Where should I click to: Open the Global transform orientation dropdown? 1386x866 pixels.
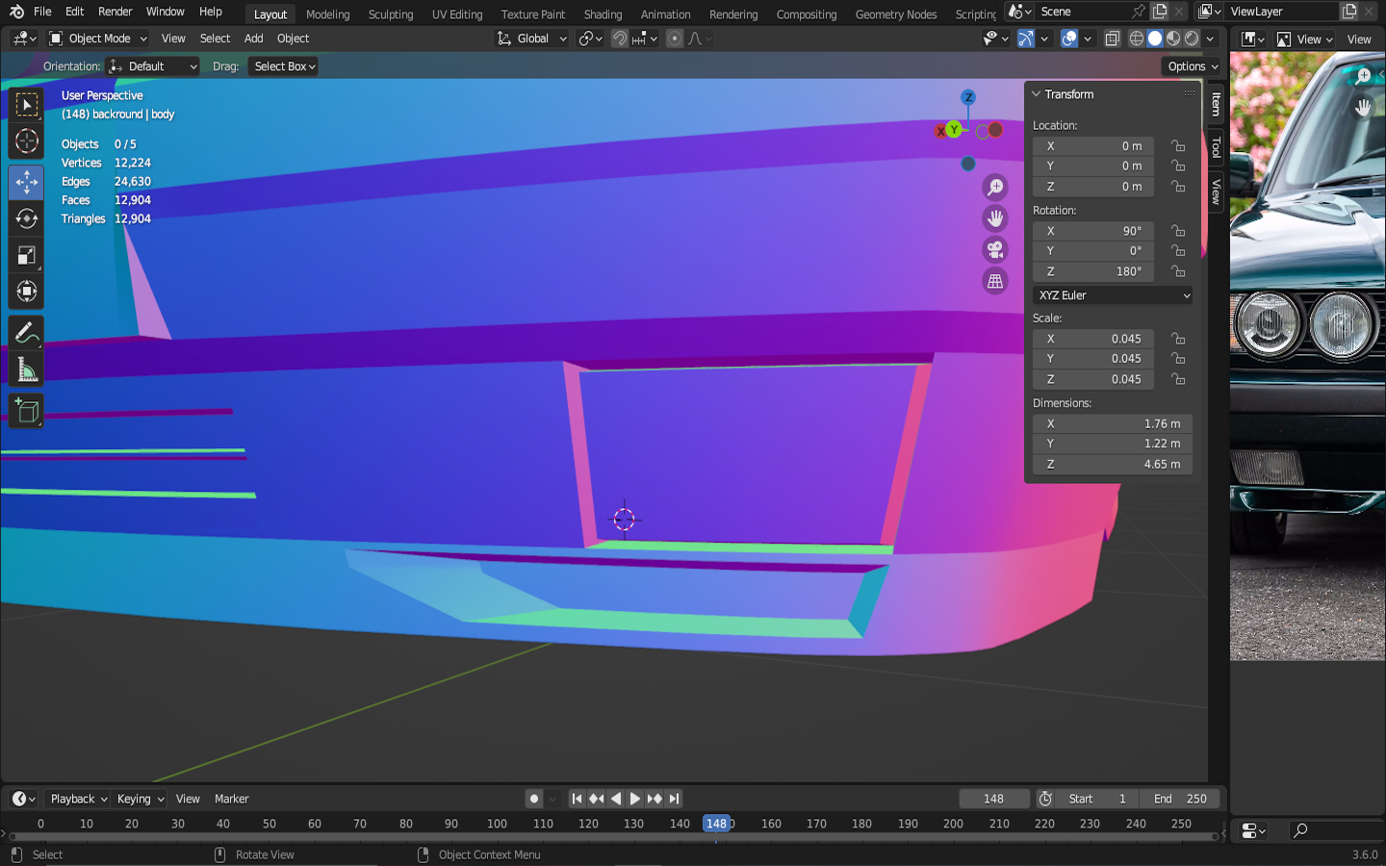point(532,38)
